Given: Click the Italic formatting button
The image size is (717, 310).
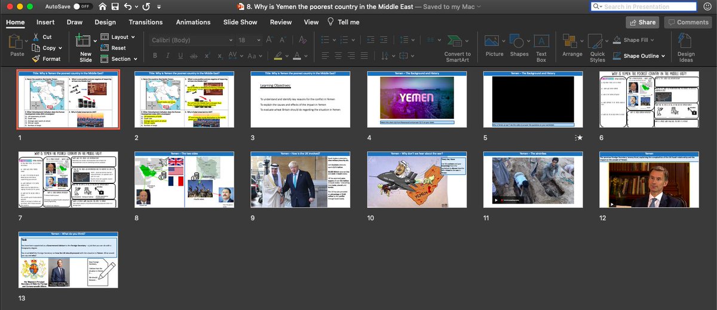Looking at the screenshot, I should [167, 56].
